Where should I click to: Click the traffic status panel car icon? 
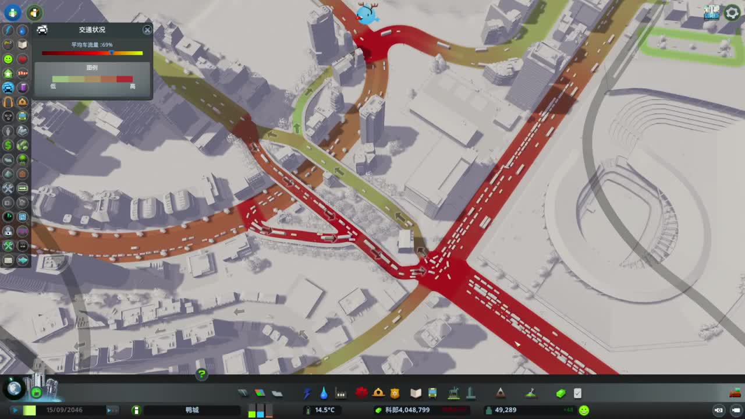42,30
